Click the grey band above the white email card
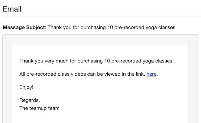 click(x=100, y=39)
